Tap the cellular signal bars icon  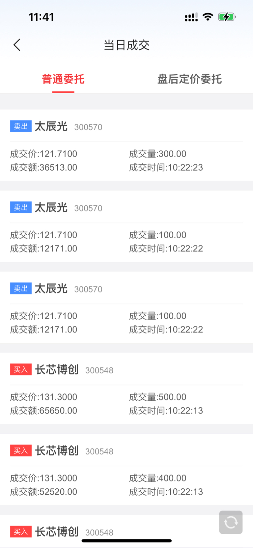(x=191, y=17)
